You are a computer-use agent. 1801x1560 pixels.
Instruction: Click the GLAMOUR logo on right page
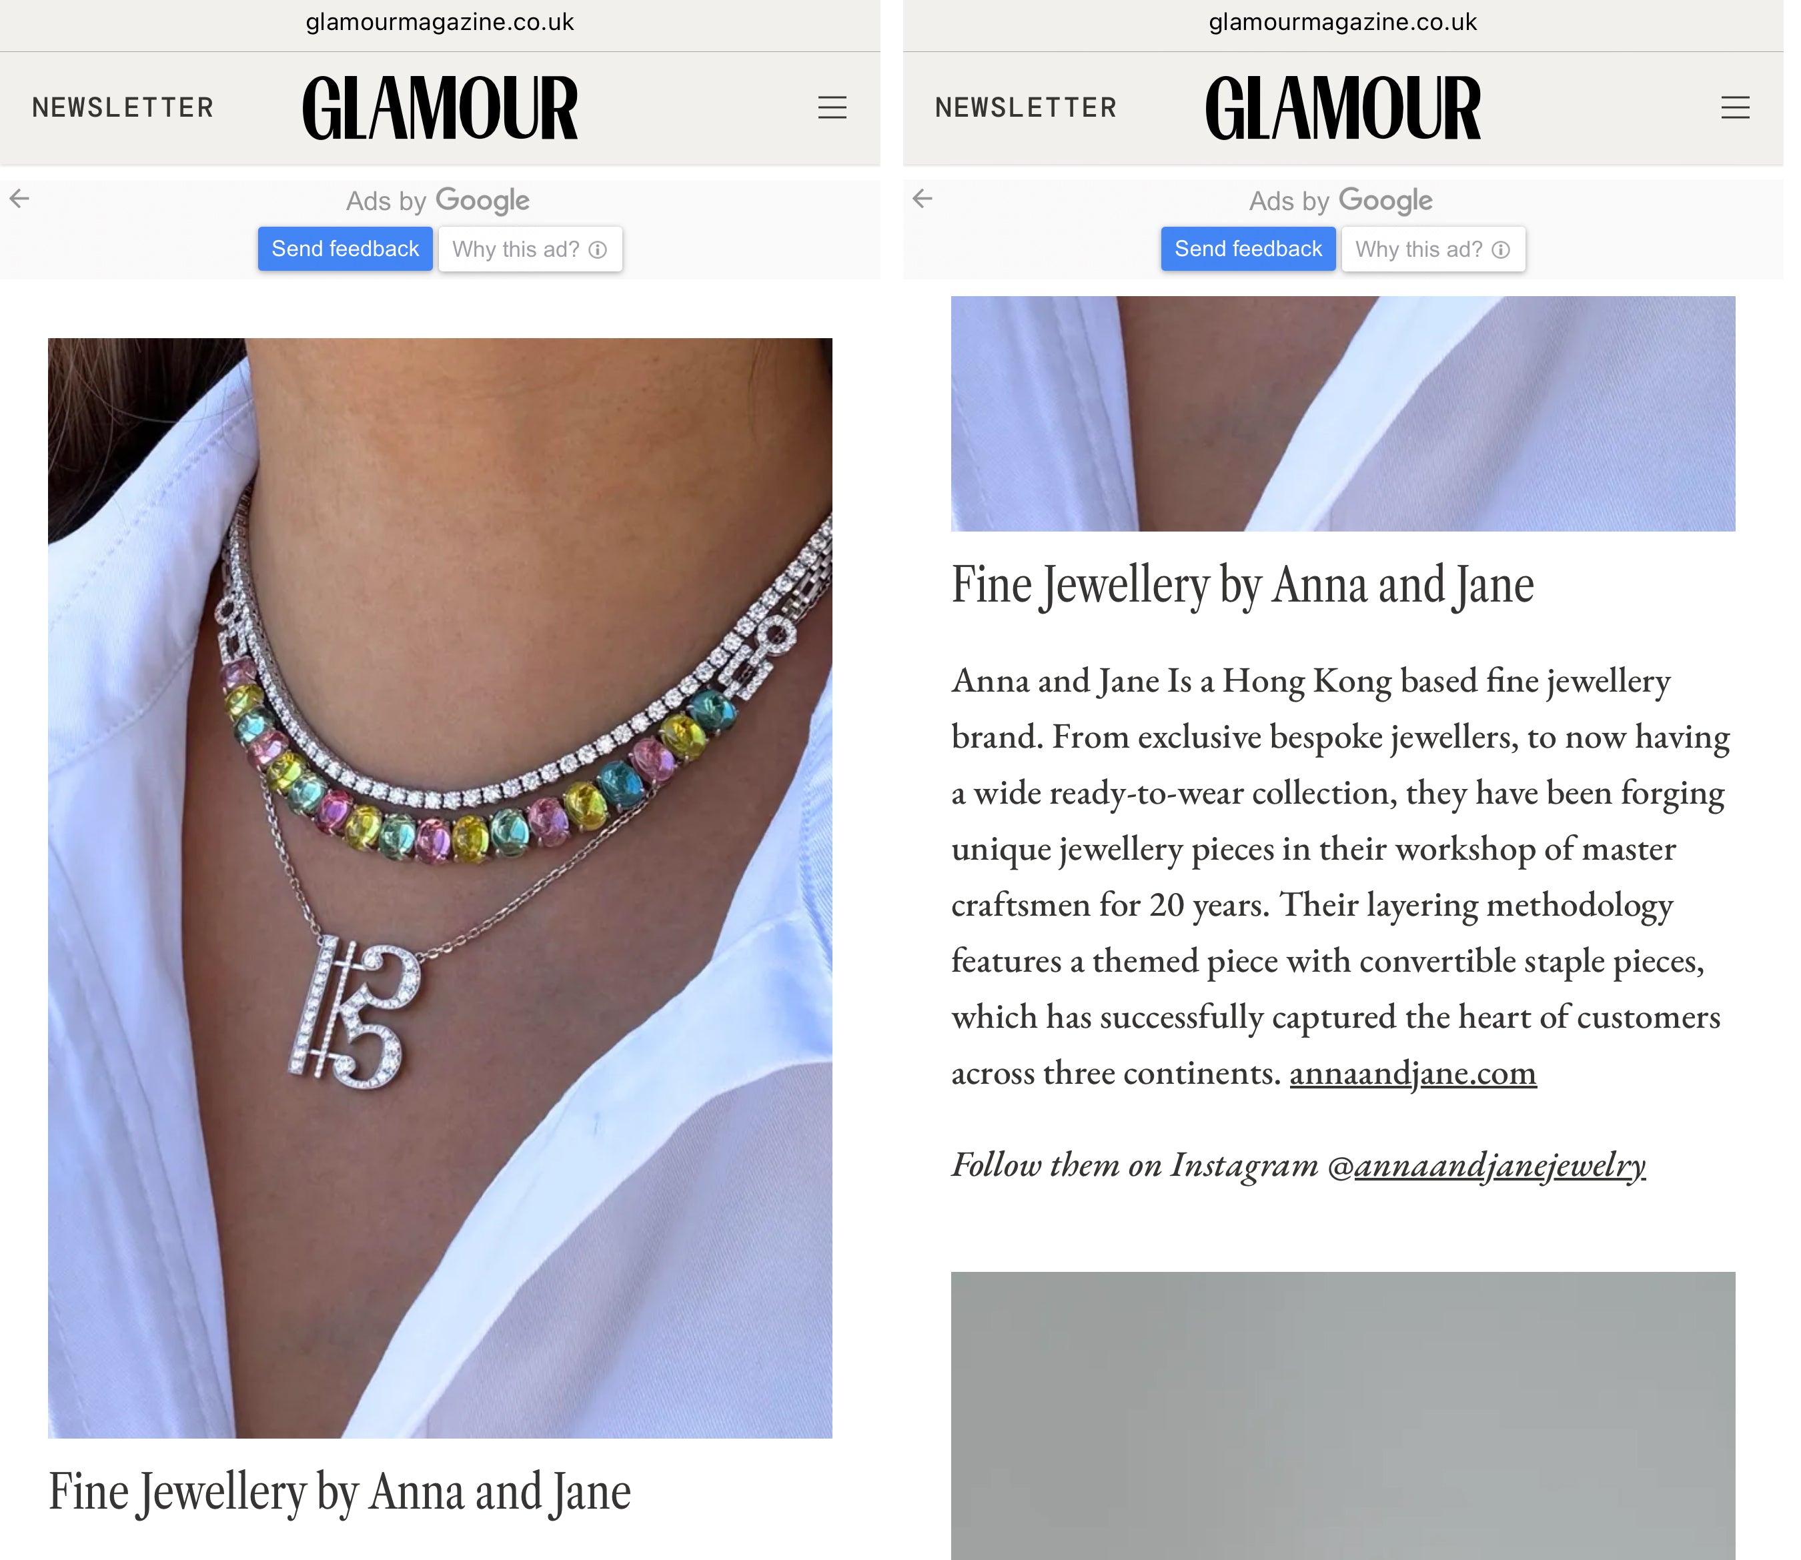[x=1342, y=108]
